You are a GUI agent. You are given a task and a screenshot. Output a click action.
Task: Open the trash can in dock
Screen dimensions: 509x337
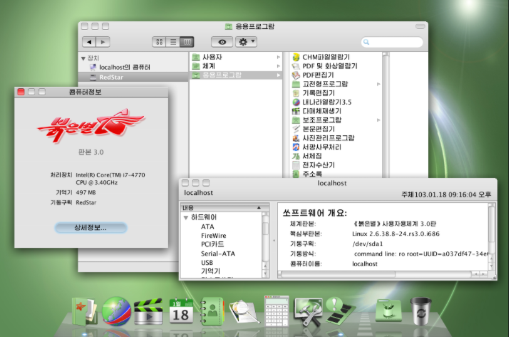click(x=421, y=310)
